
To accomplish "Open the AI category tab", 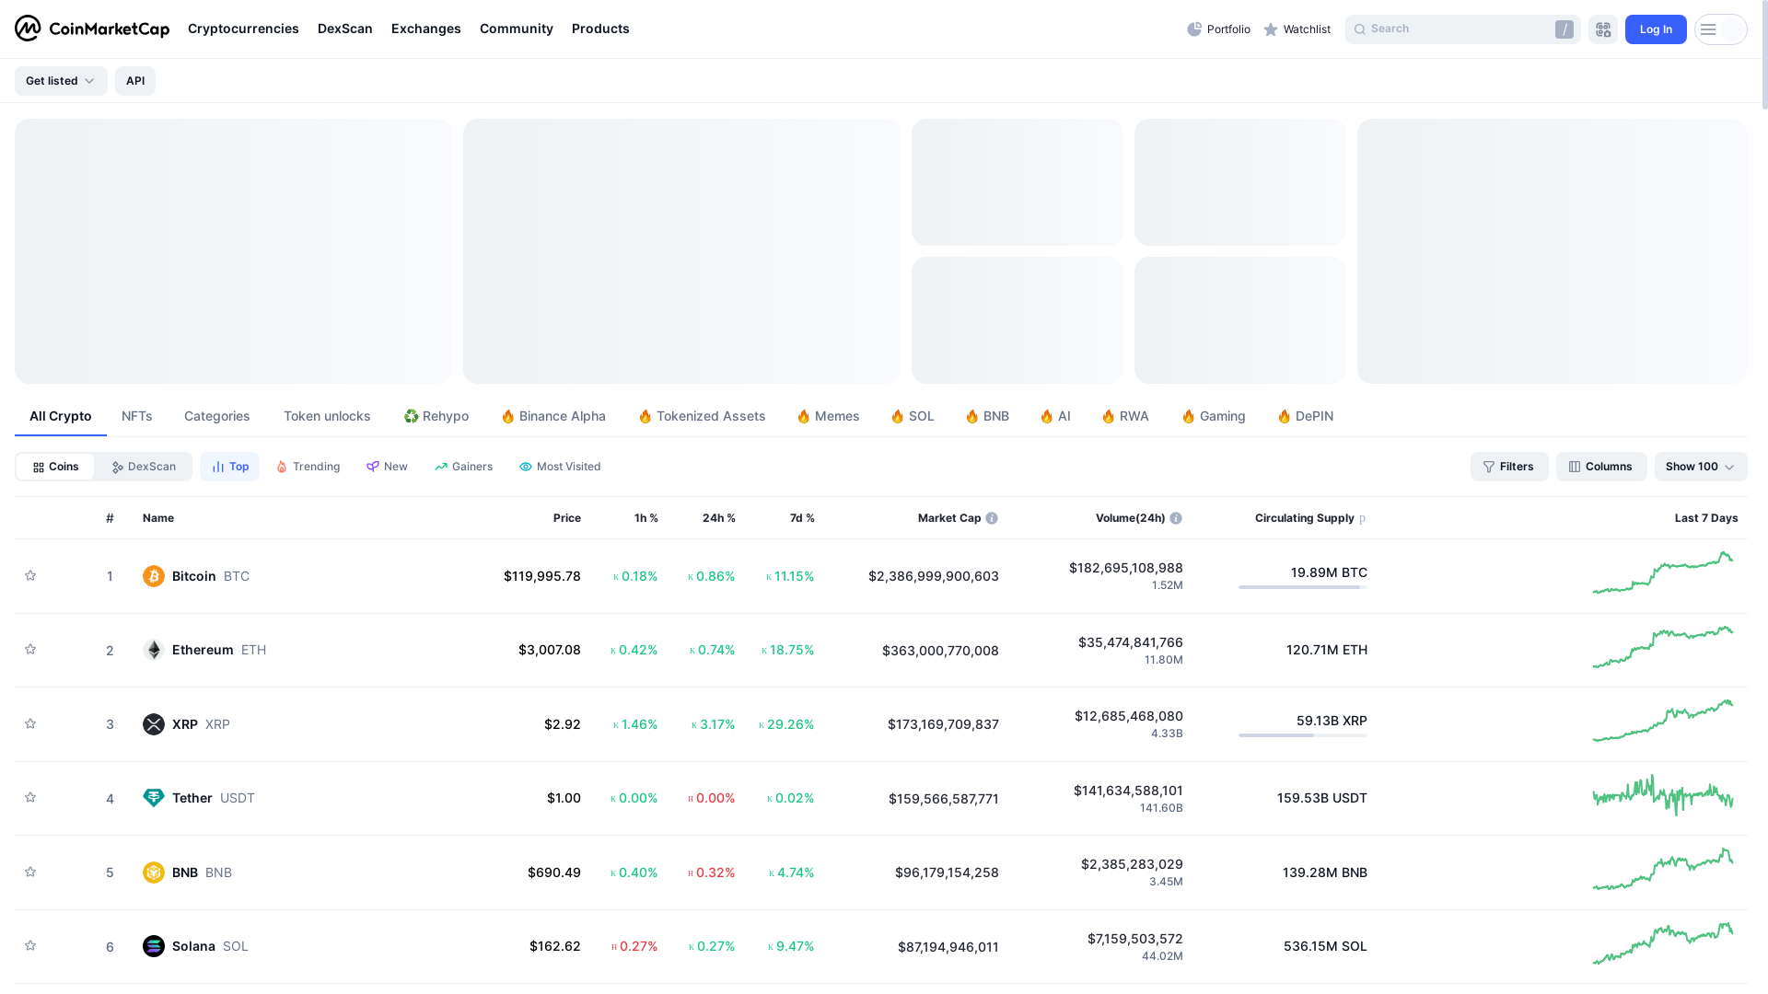I will click(x=1055, y=416).
